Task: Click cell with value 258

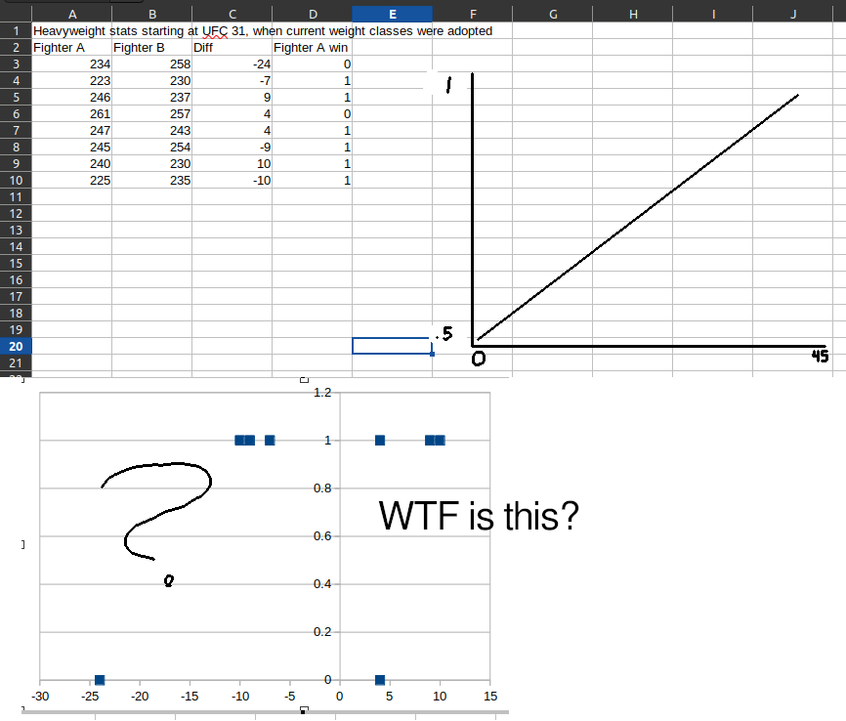Action: point(151,64)
